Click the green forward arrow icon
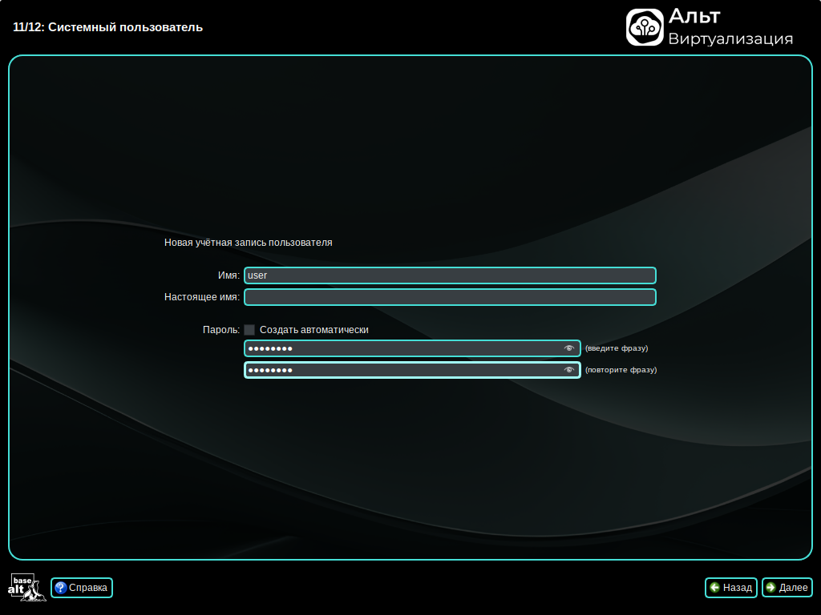Screen dimensions: 821x615 [770, 588]
